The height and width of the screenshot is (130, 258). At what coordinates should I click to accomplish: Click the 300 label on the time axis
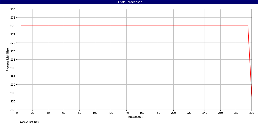click(x=252, y=113)
